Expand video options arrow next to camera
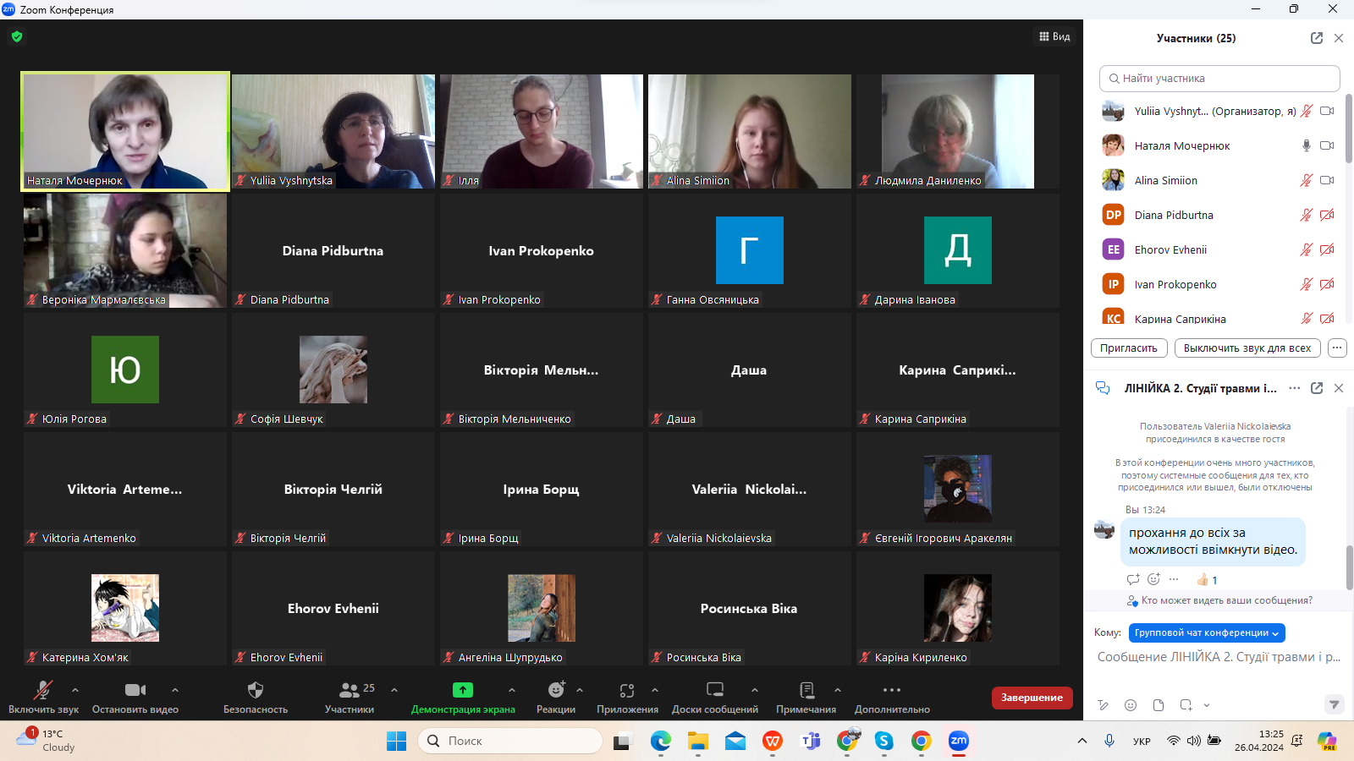This screenshot has height=761, width=1354. click(x=175, y=690)
